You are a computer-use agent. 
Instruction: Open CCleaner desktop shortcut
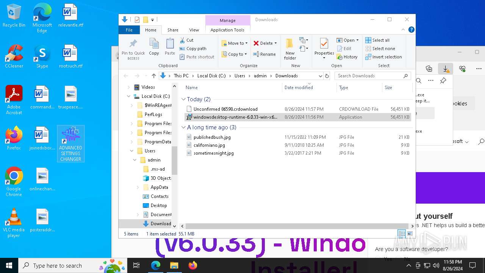tap(14, 56)
